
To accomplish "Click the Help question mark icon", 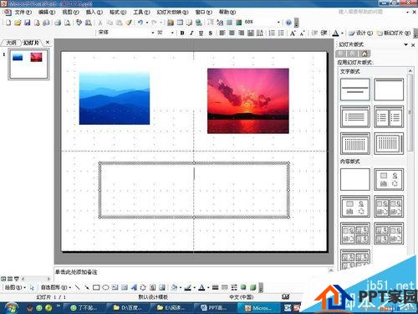I will click(288, 23).
